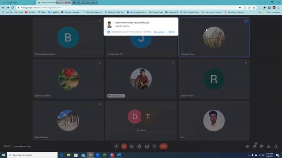Screen dimensions: 282x158
Task: Bookmark this page with the star icon
Action: coord(254,8)
